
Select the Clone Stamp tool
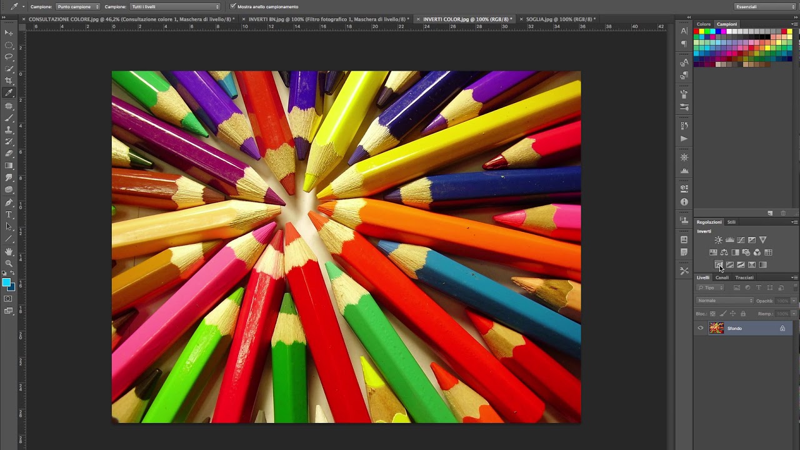tap(9, 129)
